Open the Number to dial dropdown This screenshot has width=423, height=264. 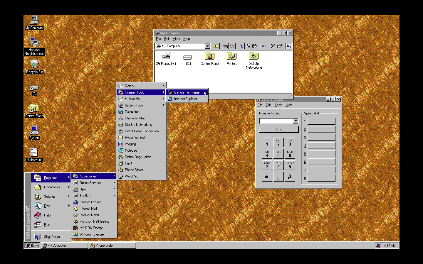296,121
